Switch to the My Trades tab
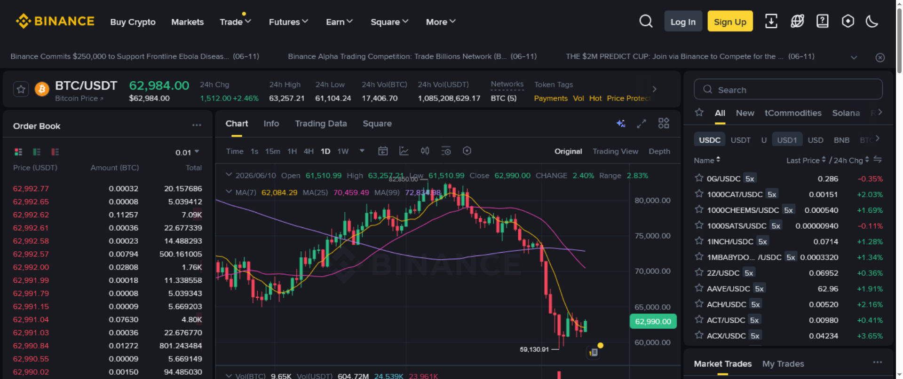 783,364
